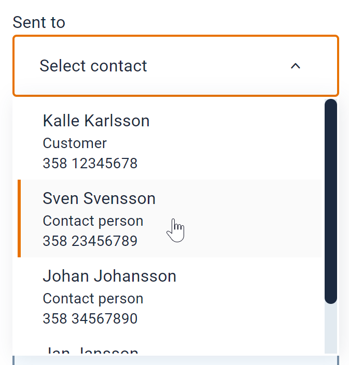
Task: Click the orange highlight bar beside Sven Svensson
Action: [19, 218]
